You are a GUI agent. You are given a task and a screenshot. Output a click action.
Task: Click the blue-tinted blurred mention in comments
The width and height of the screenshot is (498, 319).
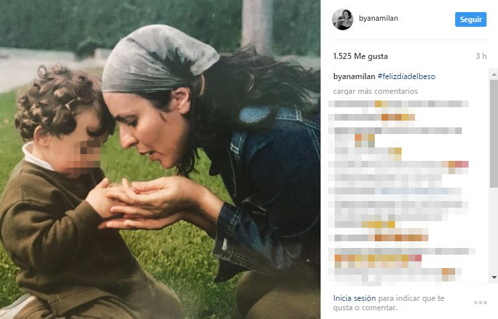(414, 191)
